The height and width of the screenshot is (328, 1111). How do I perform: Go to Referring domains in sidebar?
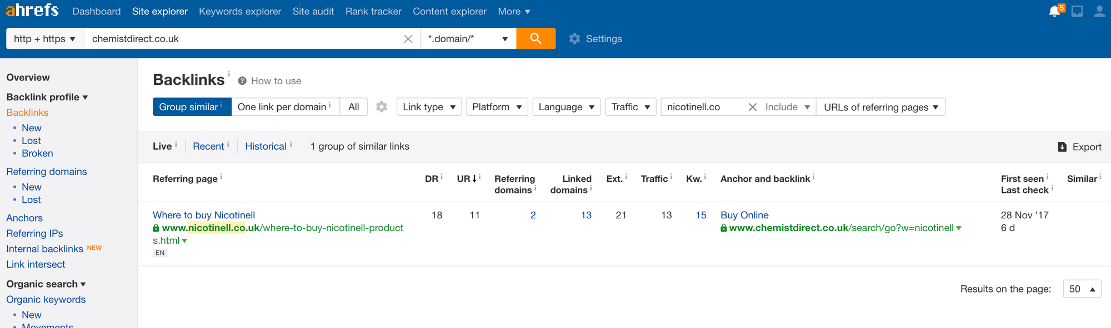[47, 172]
